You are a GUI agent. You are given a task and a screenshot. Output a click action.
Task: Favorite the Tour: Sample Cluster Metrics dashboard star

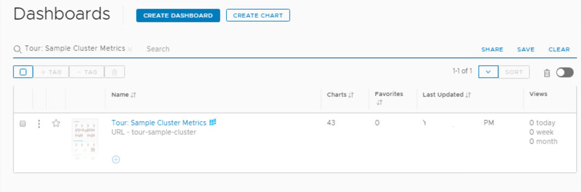56,124
